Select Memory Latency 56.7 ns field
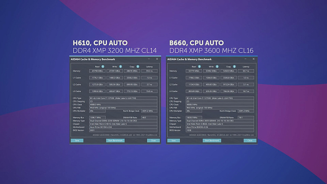The height and width of the screenshot is (184, 327). tap(246, 71)
